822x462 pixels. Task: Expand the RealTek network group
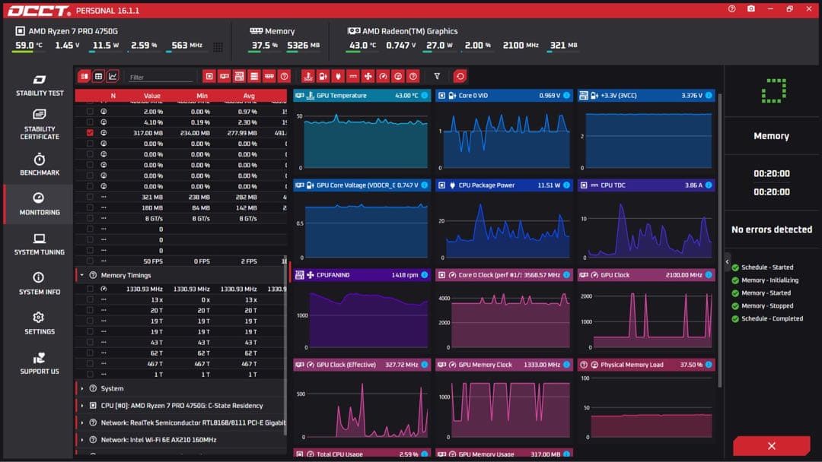coord(81,422)
